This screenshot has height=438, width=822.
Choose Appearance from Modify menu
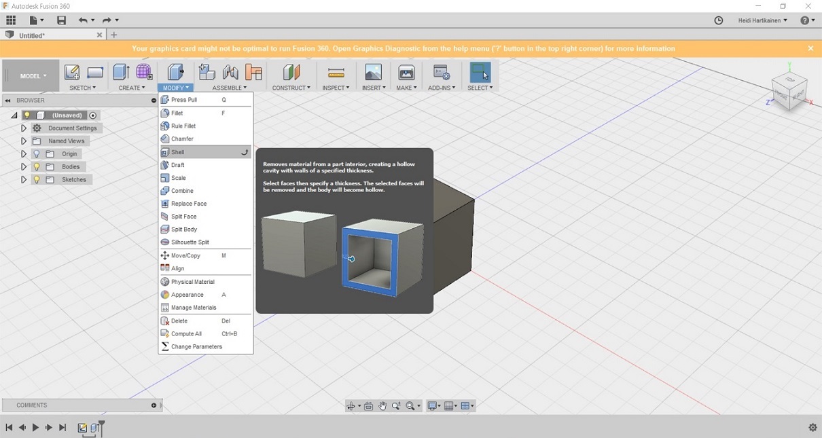pyautogui.click(x=206, y=295)
